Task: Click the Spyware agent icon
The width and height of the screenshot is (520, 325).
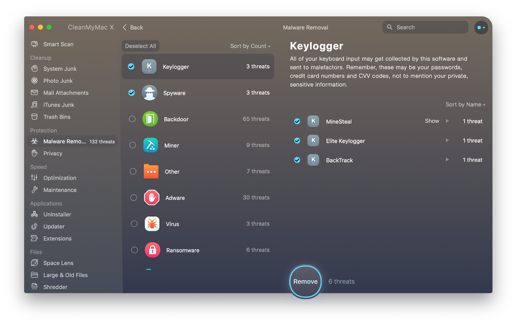Action: (x=150, y=93)
